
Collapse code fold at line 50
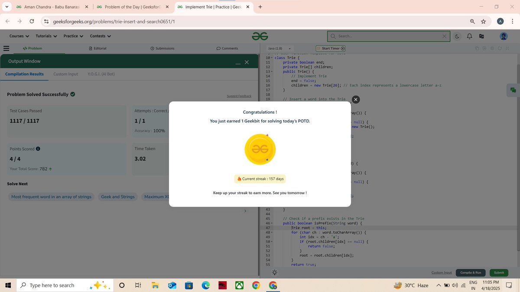272,241
